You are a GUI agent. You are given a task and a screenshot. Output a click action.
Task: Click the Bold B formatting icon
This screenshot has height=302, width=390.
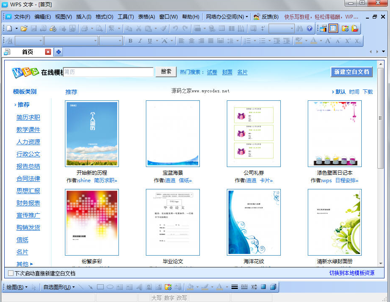click(x=130, y=41)
